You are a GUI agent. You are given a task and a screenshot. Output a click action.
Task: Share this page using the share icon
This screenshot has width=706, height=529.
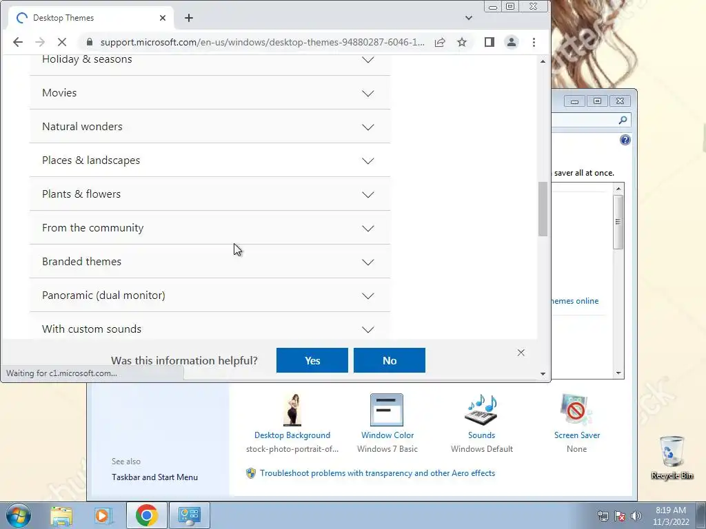pos(440,42)
